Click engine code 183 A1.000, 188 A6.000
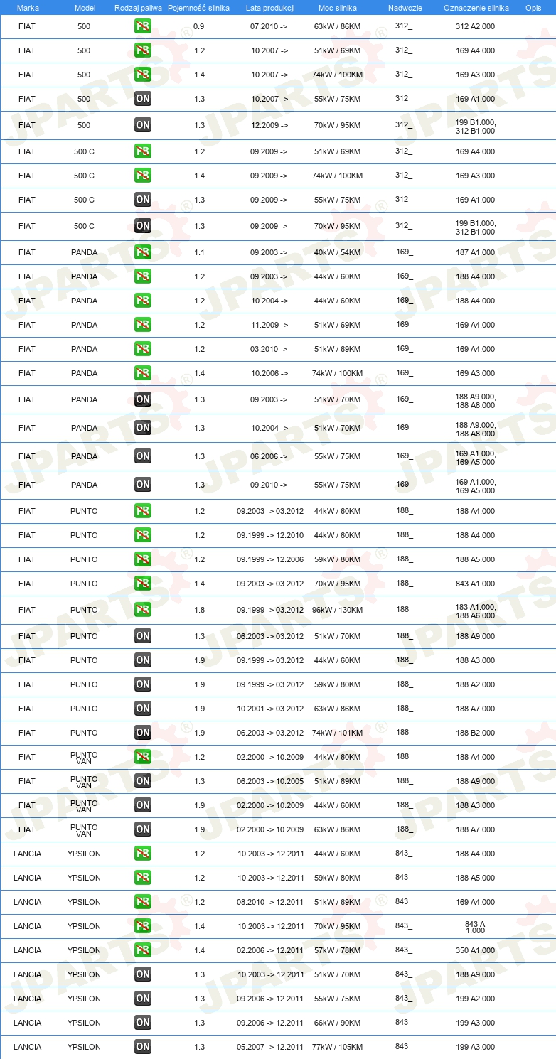The width and height of the screenshot is (556, 1059). 476,611
